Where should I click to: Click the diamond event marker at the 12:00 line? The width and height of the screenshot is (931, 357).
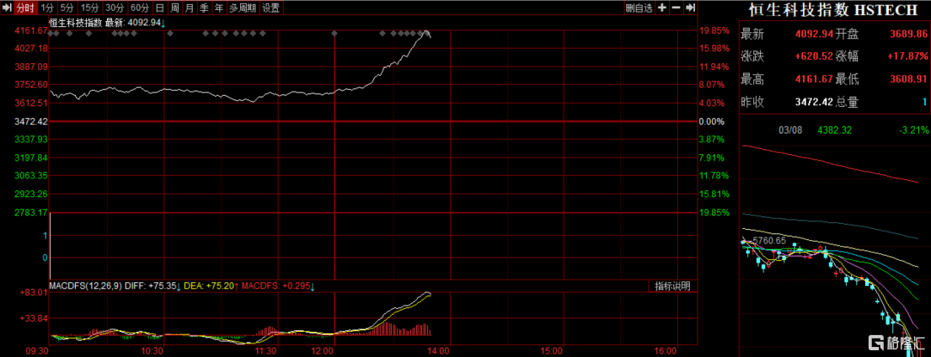[334, 34]
